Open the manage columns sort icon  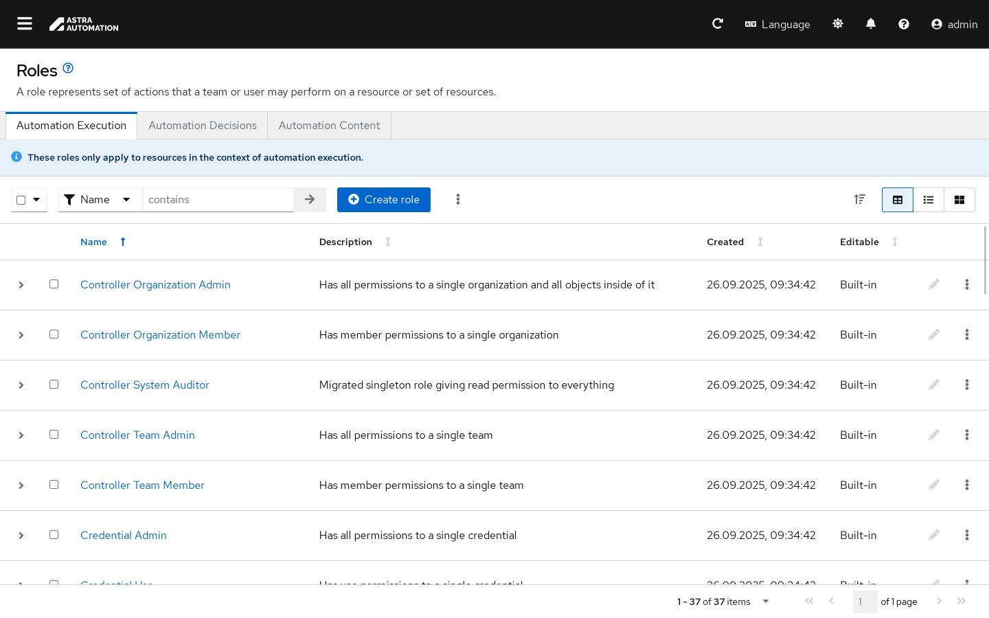pos(859,200)
